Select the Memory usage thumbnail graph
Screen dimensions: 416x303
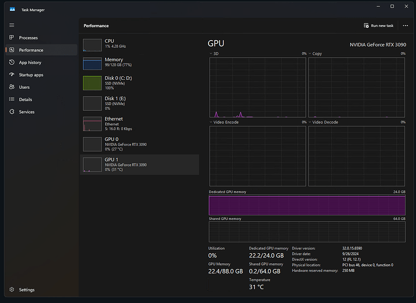tap(92, 63)
